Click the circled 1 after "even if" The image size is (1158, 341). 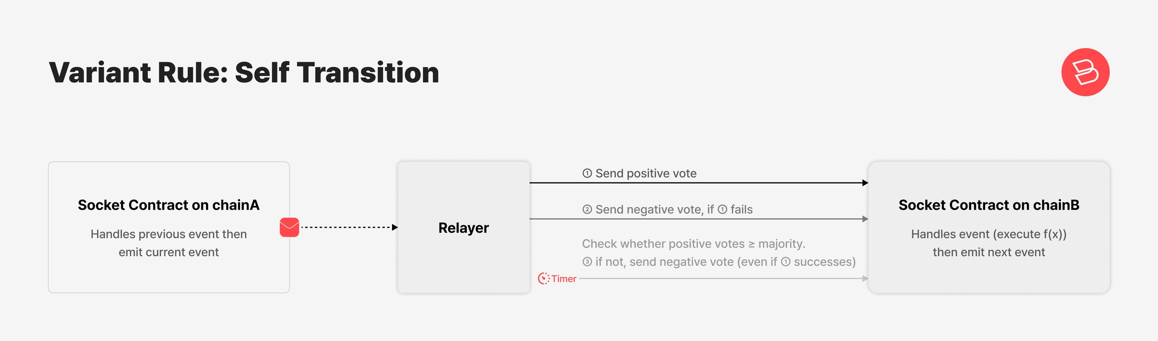coord(786,262)
